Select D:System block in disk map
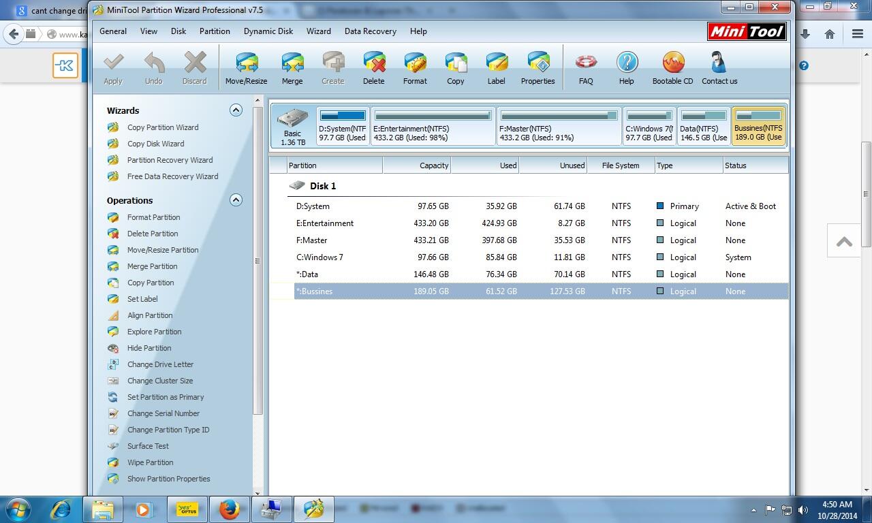 tap(343, 127)
